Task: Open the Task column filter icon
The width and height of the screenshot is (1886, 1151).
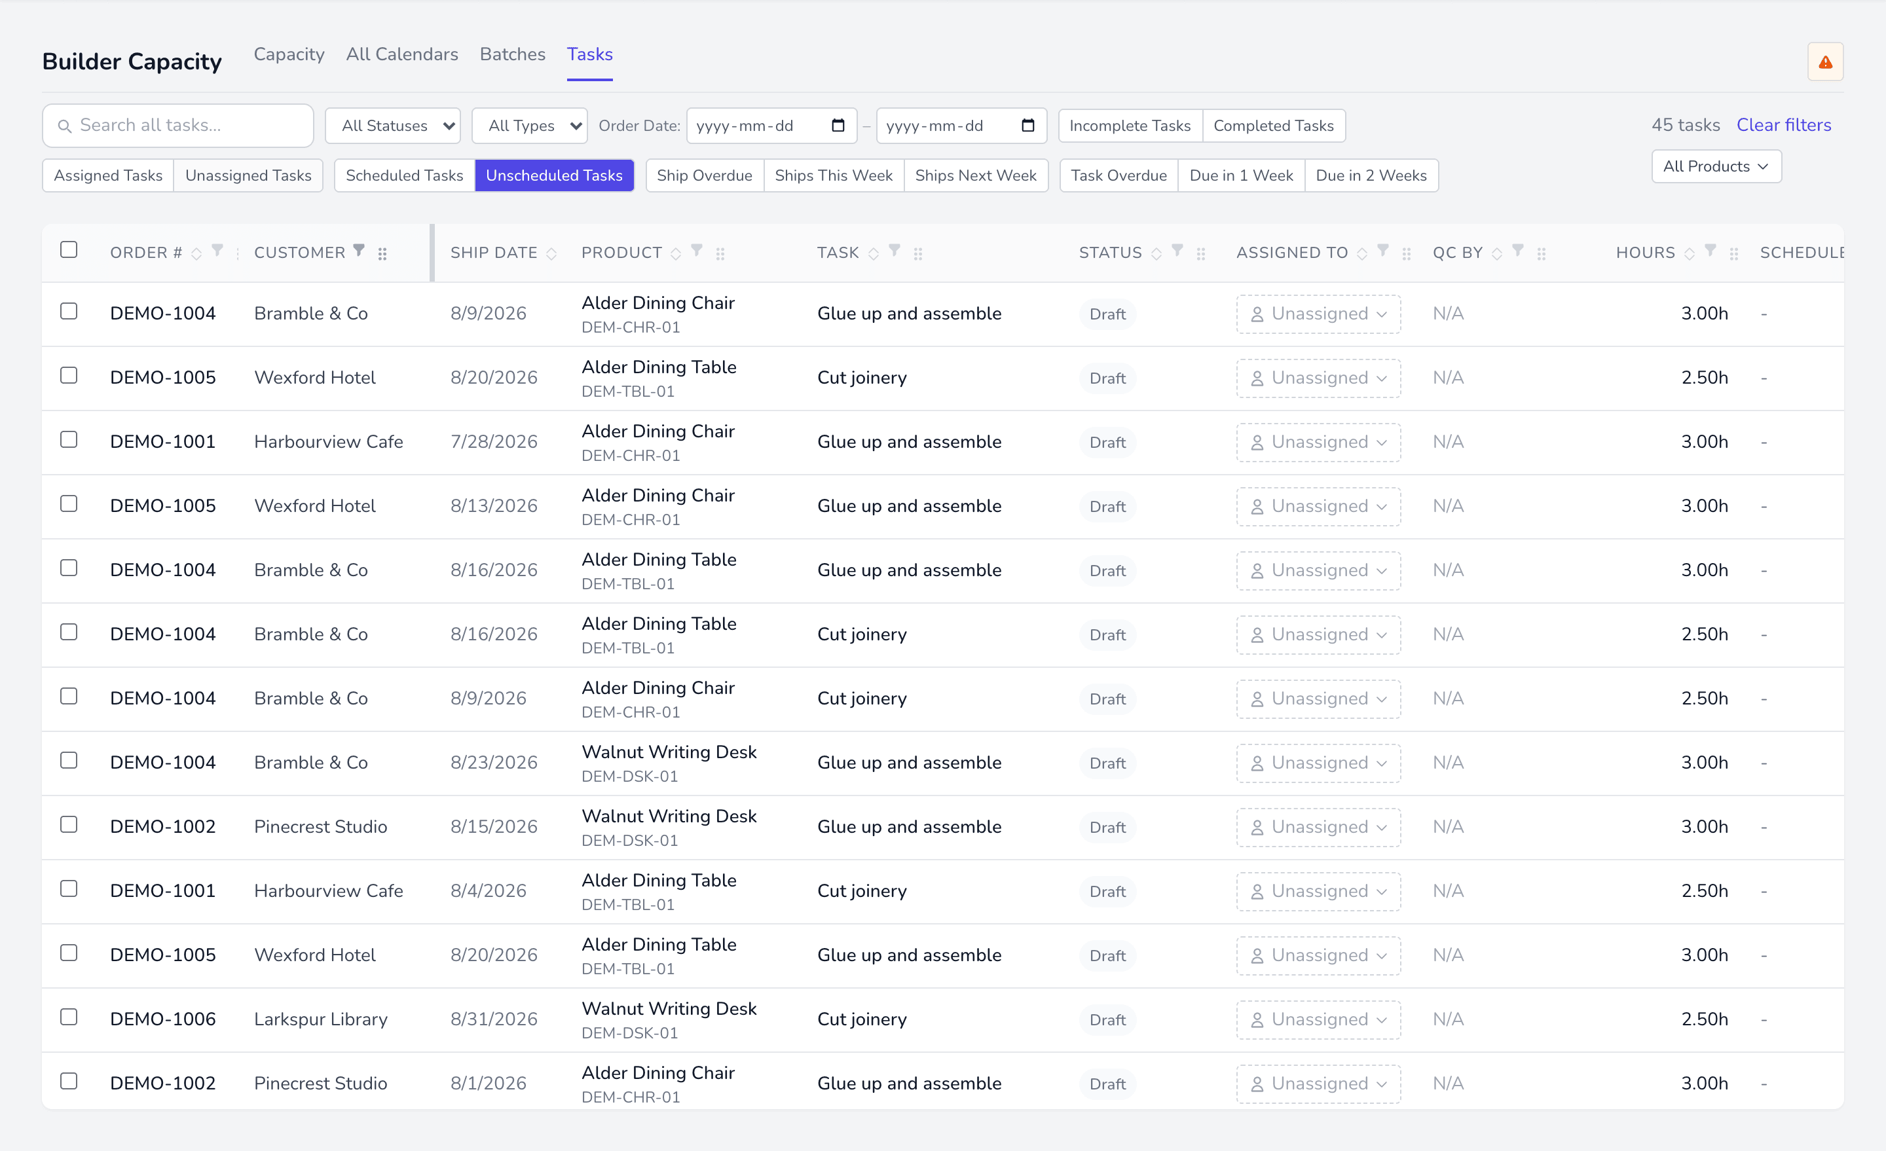Action: coord(894,250)
